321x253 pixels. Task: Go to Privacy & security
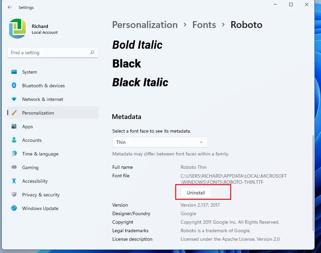click(x=53, y=195)
